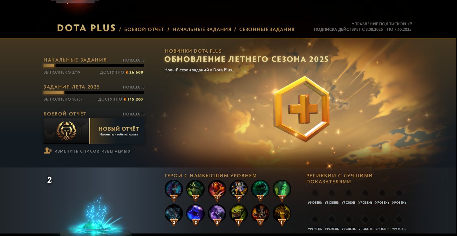Click the Задания лета 2025 progress bar
The width and height of the screenshot is (457, 236).
coord(94,93)
